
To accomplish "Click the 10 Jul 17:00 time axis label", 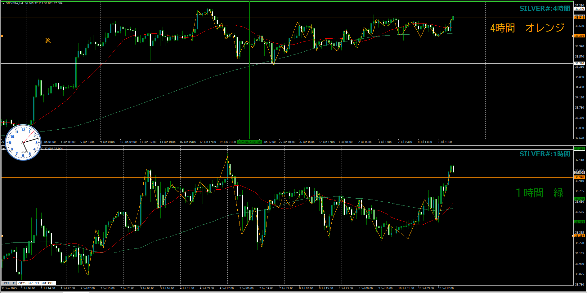I will (446, 288).
